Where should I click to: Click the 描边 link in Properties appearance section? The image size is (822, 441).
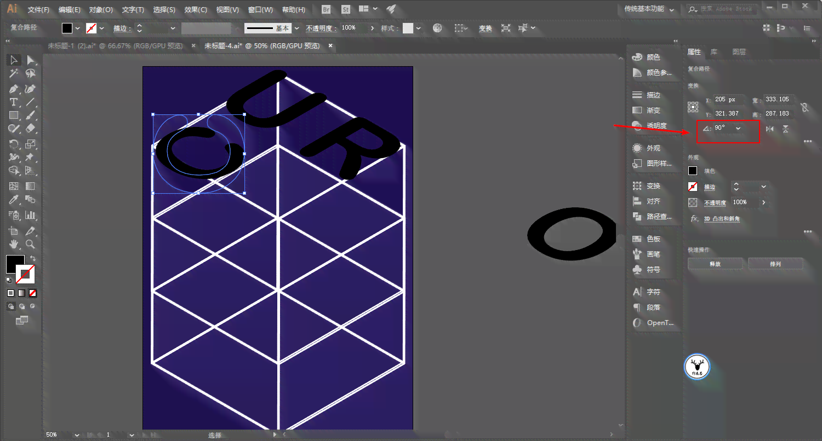coord(710,187)
